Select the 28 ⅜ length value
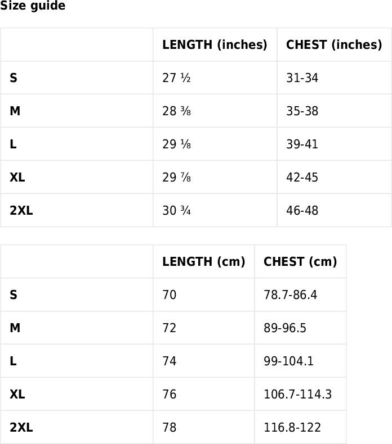Image resolution: width=392 pixels, height=444 pixels. tap(176, 111)
